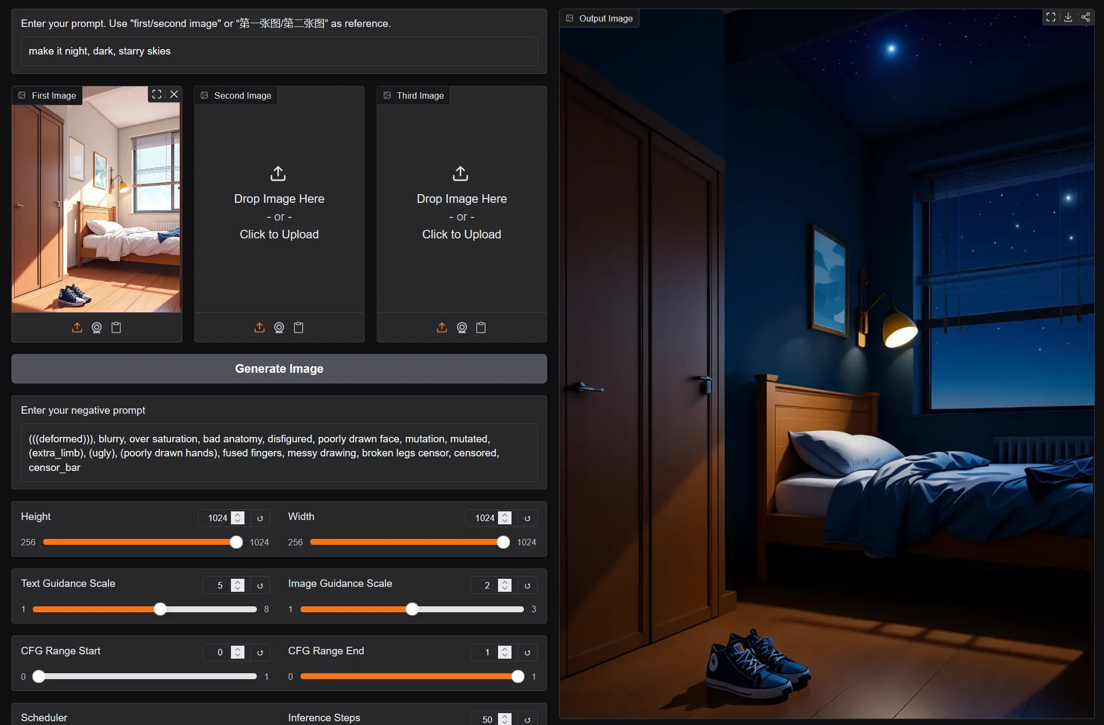Click the Image Guidance Scale stepper arrows
1104x725 pixels.
coord(505,585)
